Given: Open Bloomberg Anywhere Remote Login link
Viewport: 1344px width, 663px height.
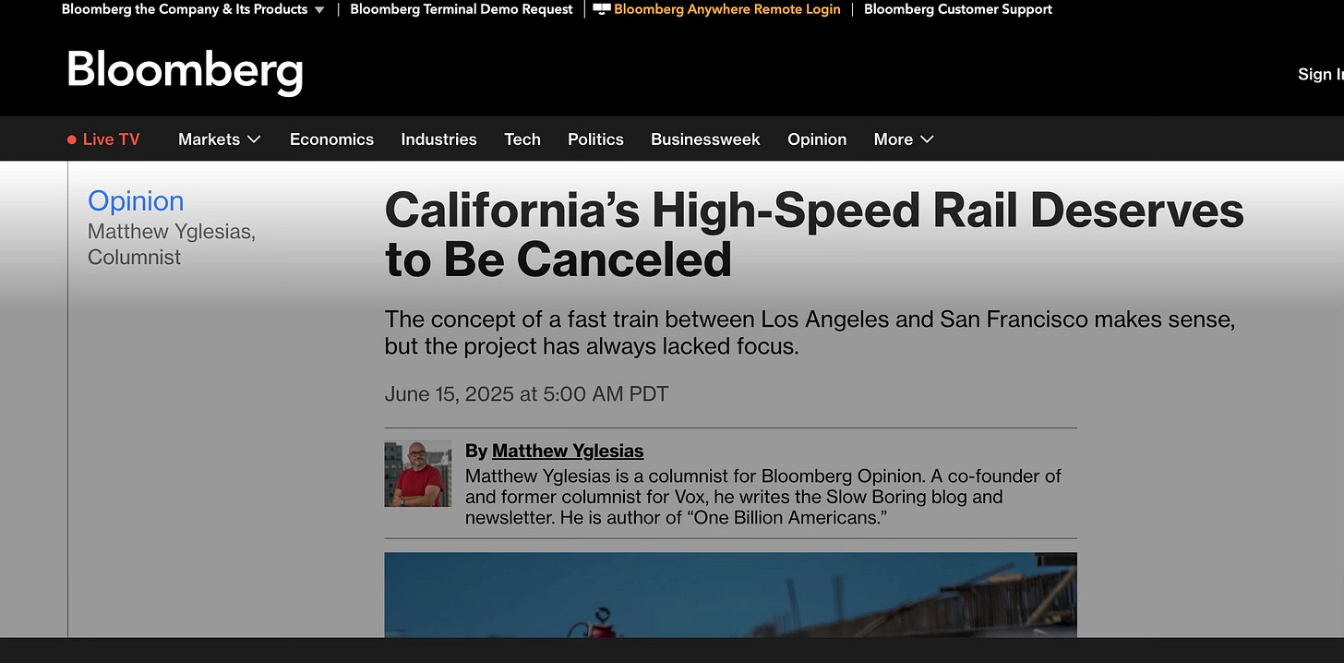Looking at the screenshot, I should [727, 9].
